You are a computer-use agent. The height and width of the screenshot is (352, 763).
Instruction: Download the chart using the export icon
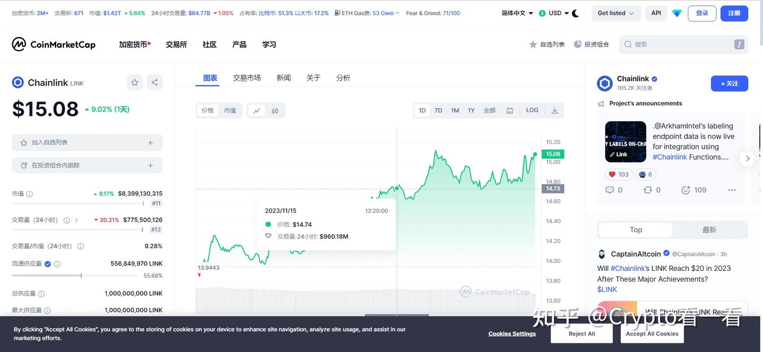tap(554, 110)
